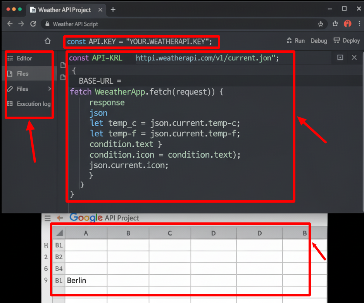
Task: Click the Debug button
Action: (x=319, y=41)
